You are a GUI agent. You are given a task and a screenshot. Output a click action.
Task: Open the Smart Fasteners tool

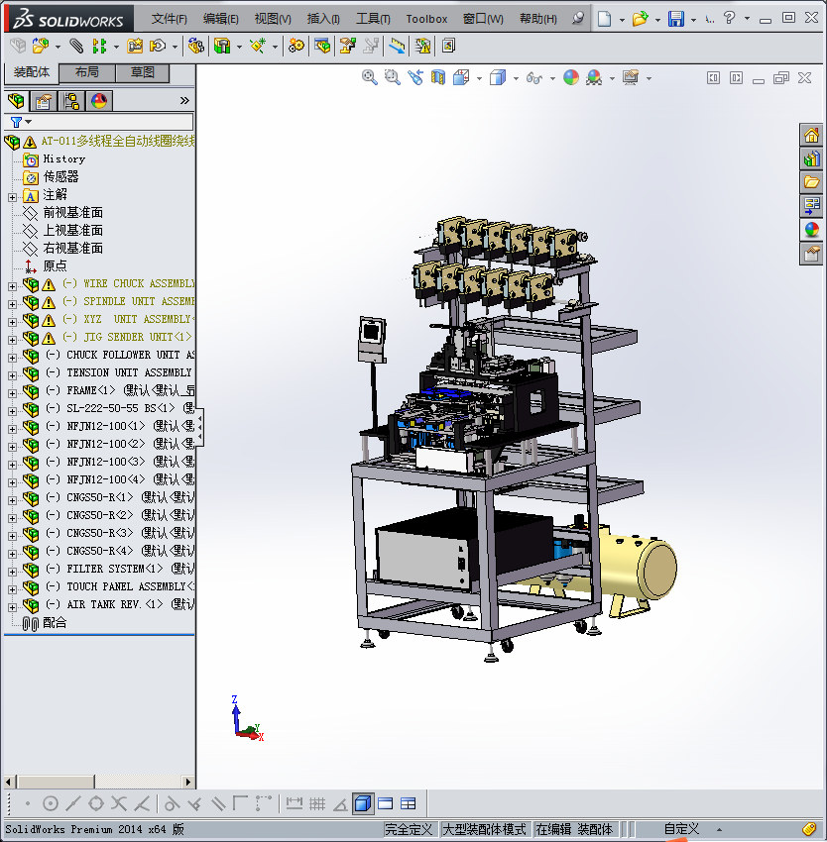135,47
